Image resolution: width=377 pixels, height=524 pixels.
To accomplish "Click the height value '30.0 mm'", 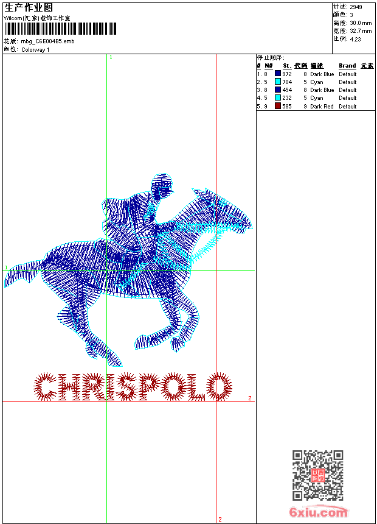I will click(x=361, y=23).
